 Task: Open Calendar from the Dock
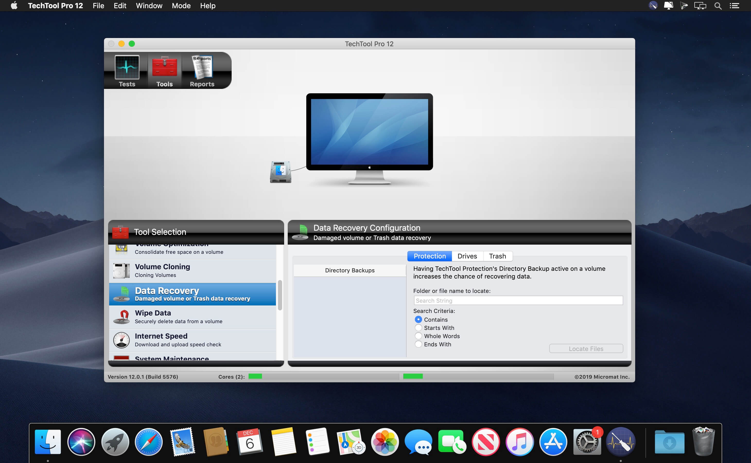(x=250, y=442)
